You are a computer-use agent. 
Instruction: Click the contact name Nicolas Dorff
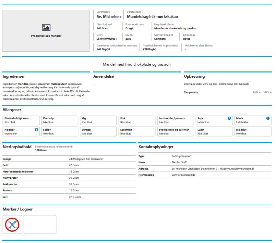pos(179,162)
